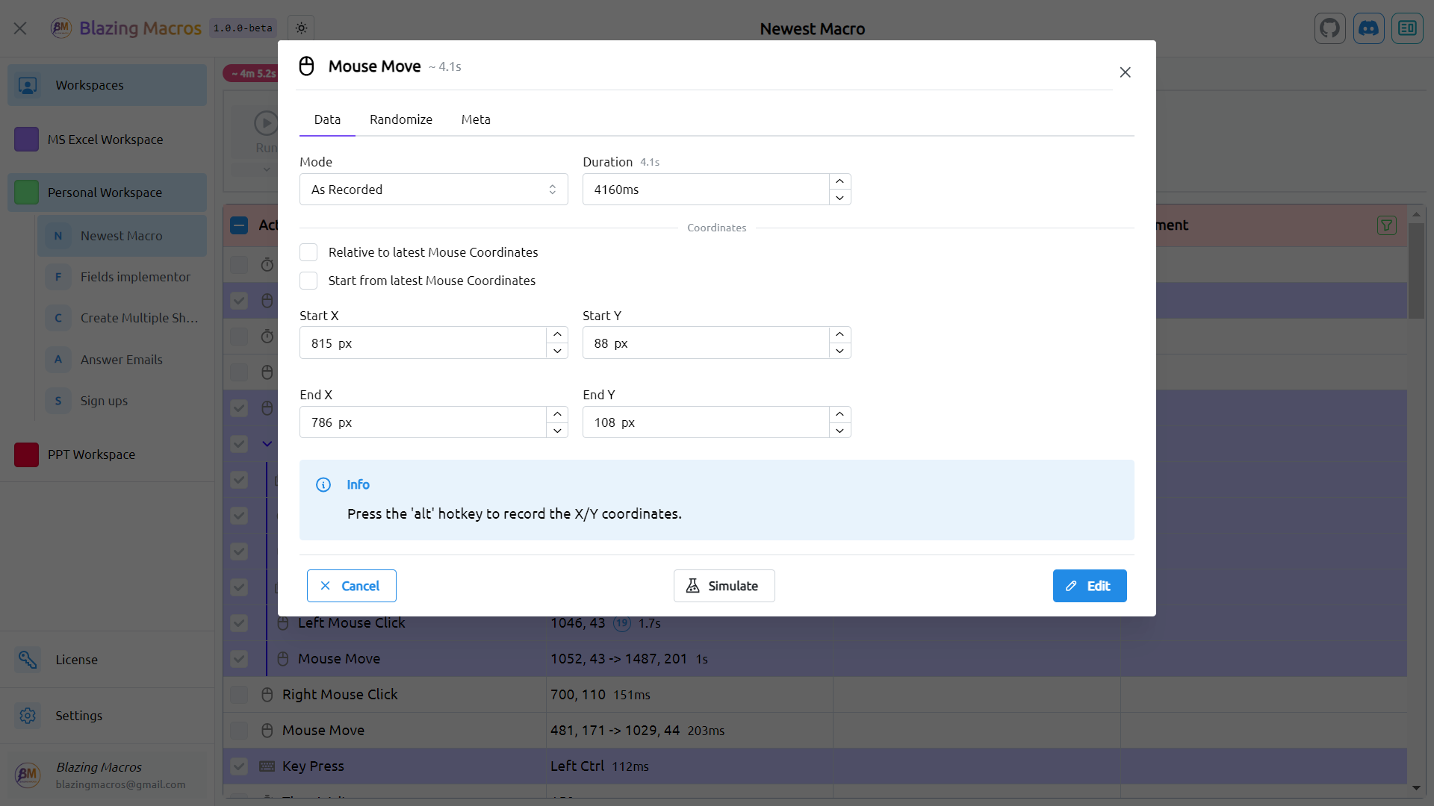The image size is (1434, 806).
Task: Click the Blazing Macros account avatar
Action: [28, 775]
